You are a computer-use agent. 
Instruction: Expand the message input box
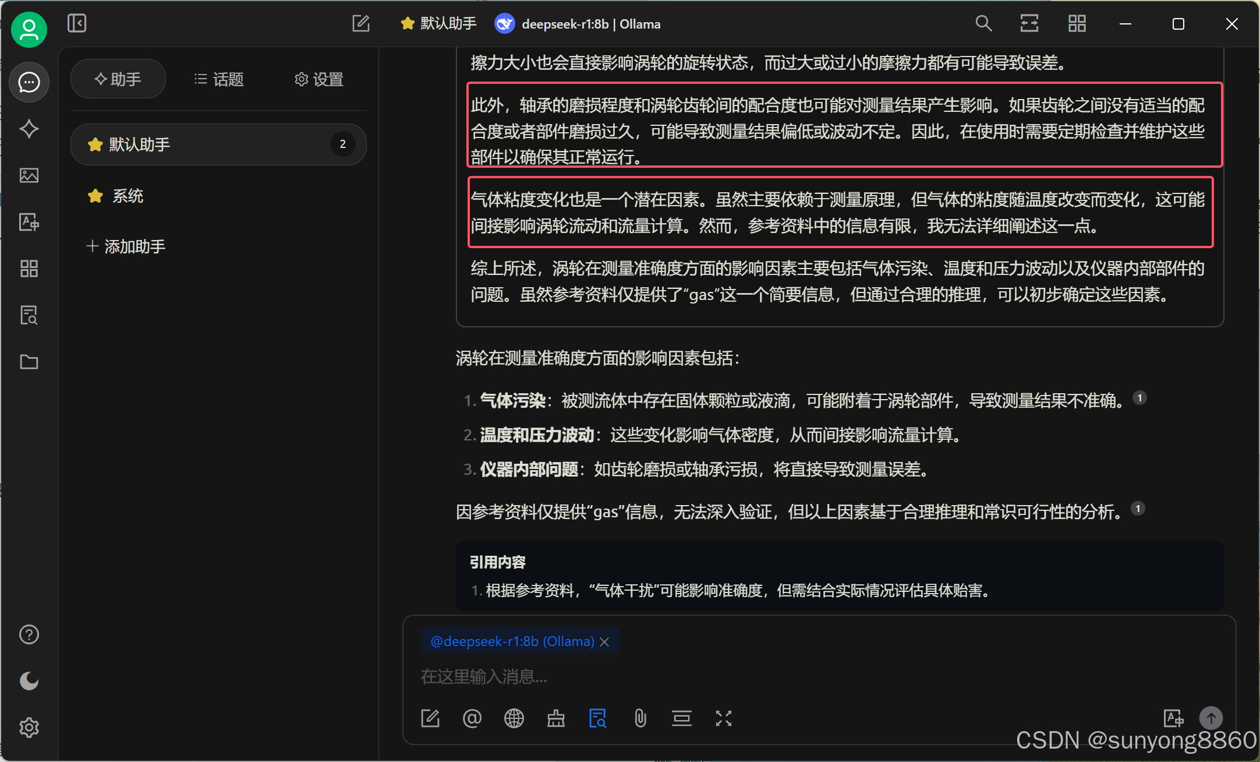pyautogui.click(x=723, y=718)
